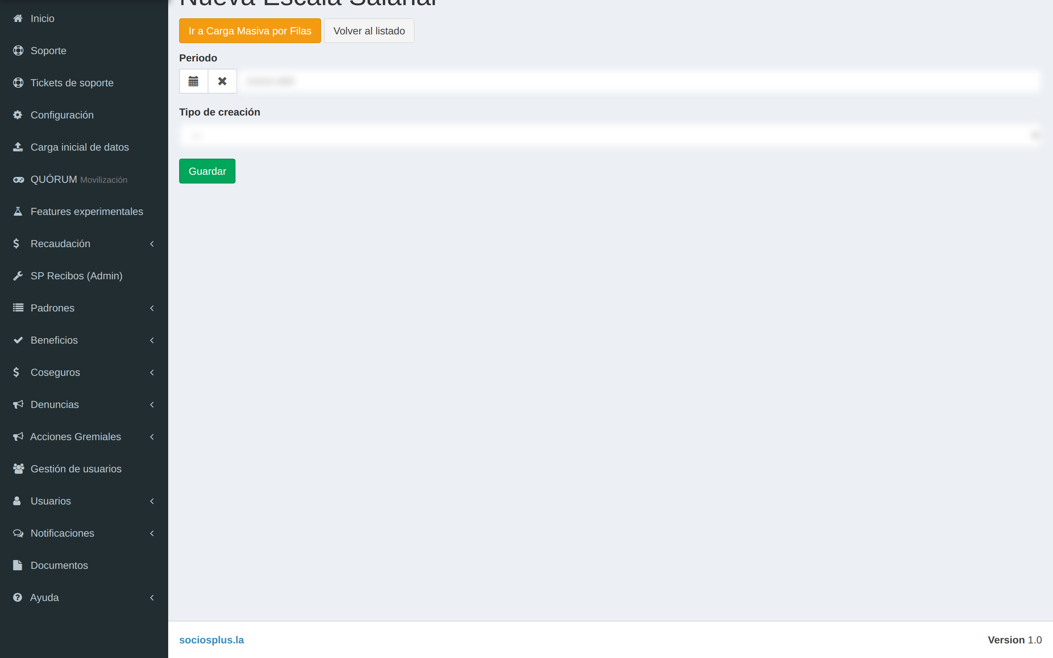
Task: Expand the Recaudación submenu chevron
Action: 152,244
